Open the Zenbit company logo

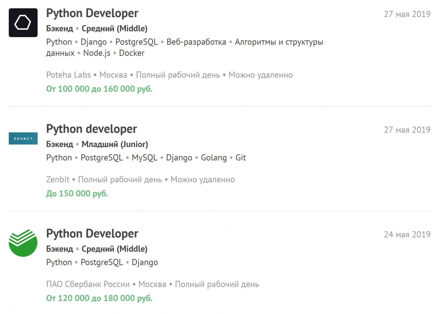tap(23, 139)
